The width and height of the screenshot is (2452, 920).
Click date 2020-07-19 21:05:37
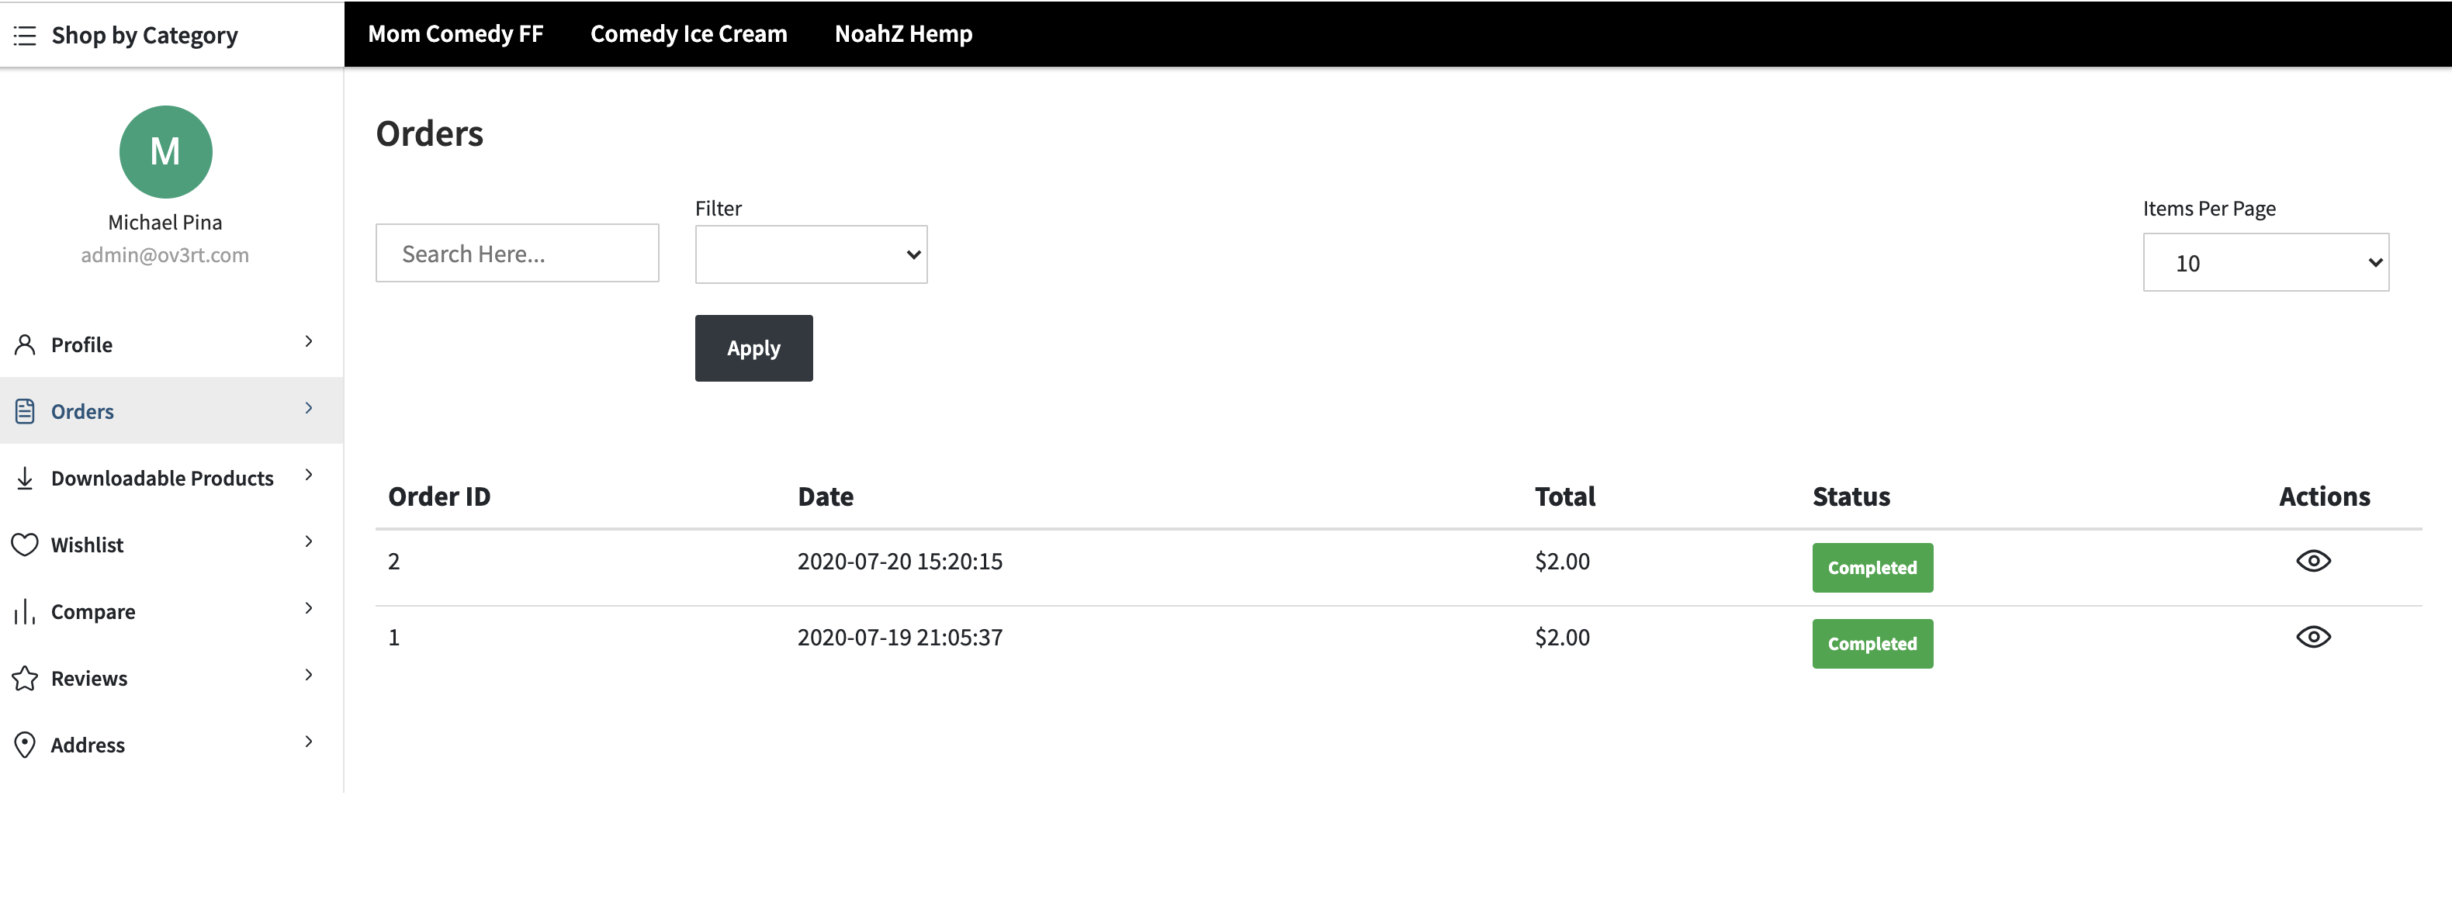click(x=899, y=638)
